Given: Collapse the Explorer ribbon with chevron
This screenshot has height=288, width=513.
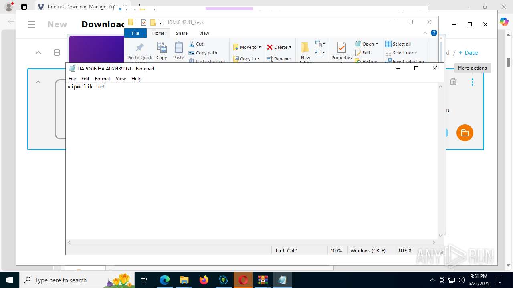Looking at the screenshot, I should point(425,33).
